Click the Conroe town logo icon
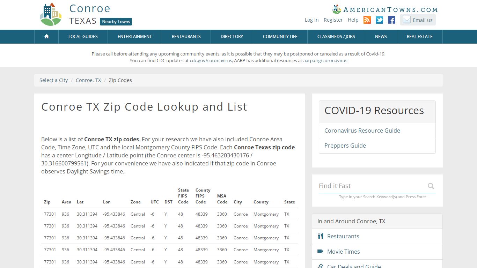 click(51, 15)
